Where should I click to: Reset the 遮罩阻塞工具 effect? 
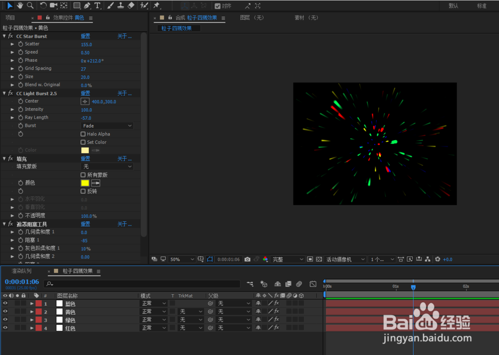click(x=85, y=224)
